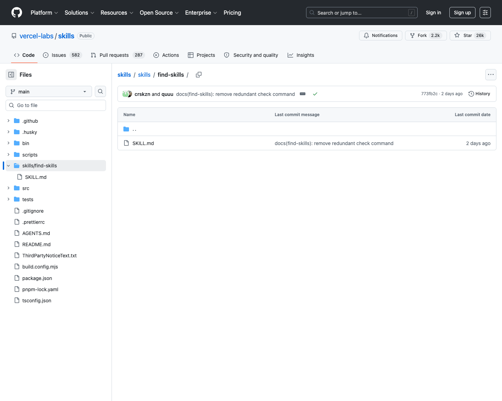Open ThirdPartyNoticeText.txt in the file tree
502x401 pixels.
pyautogui.click(x=56, y=255)
